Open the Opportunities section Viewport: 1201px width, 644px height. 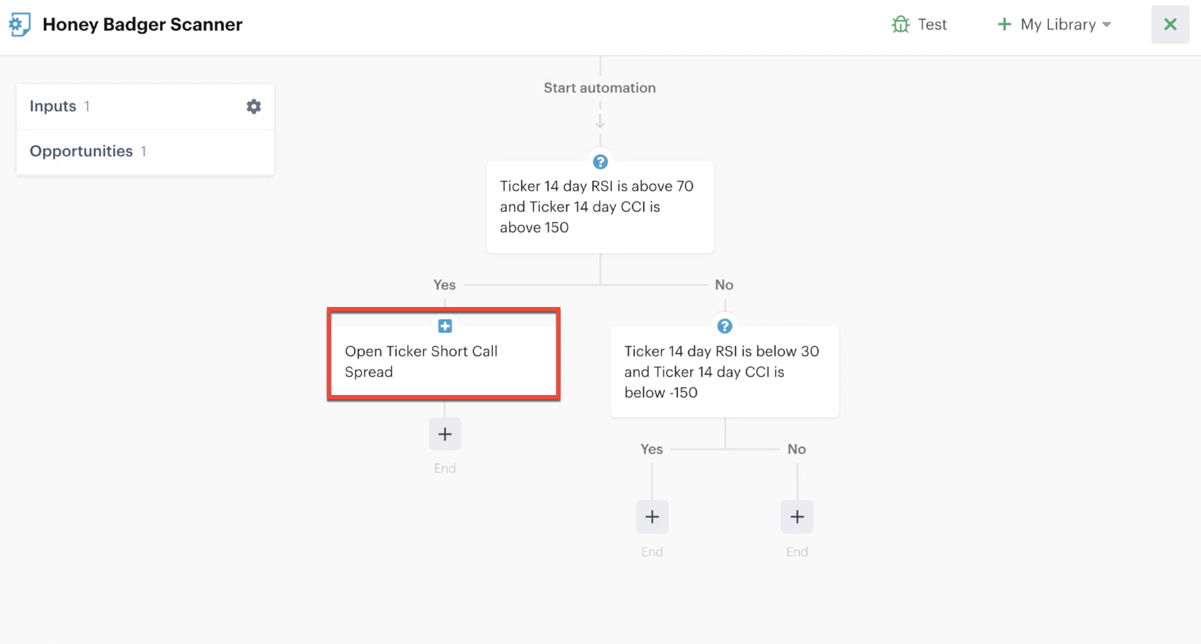[x=145, y=151]
